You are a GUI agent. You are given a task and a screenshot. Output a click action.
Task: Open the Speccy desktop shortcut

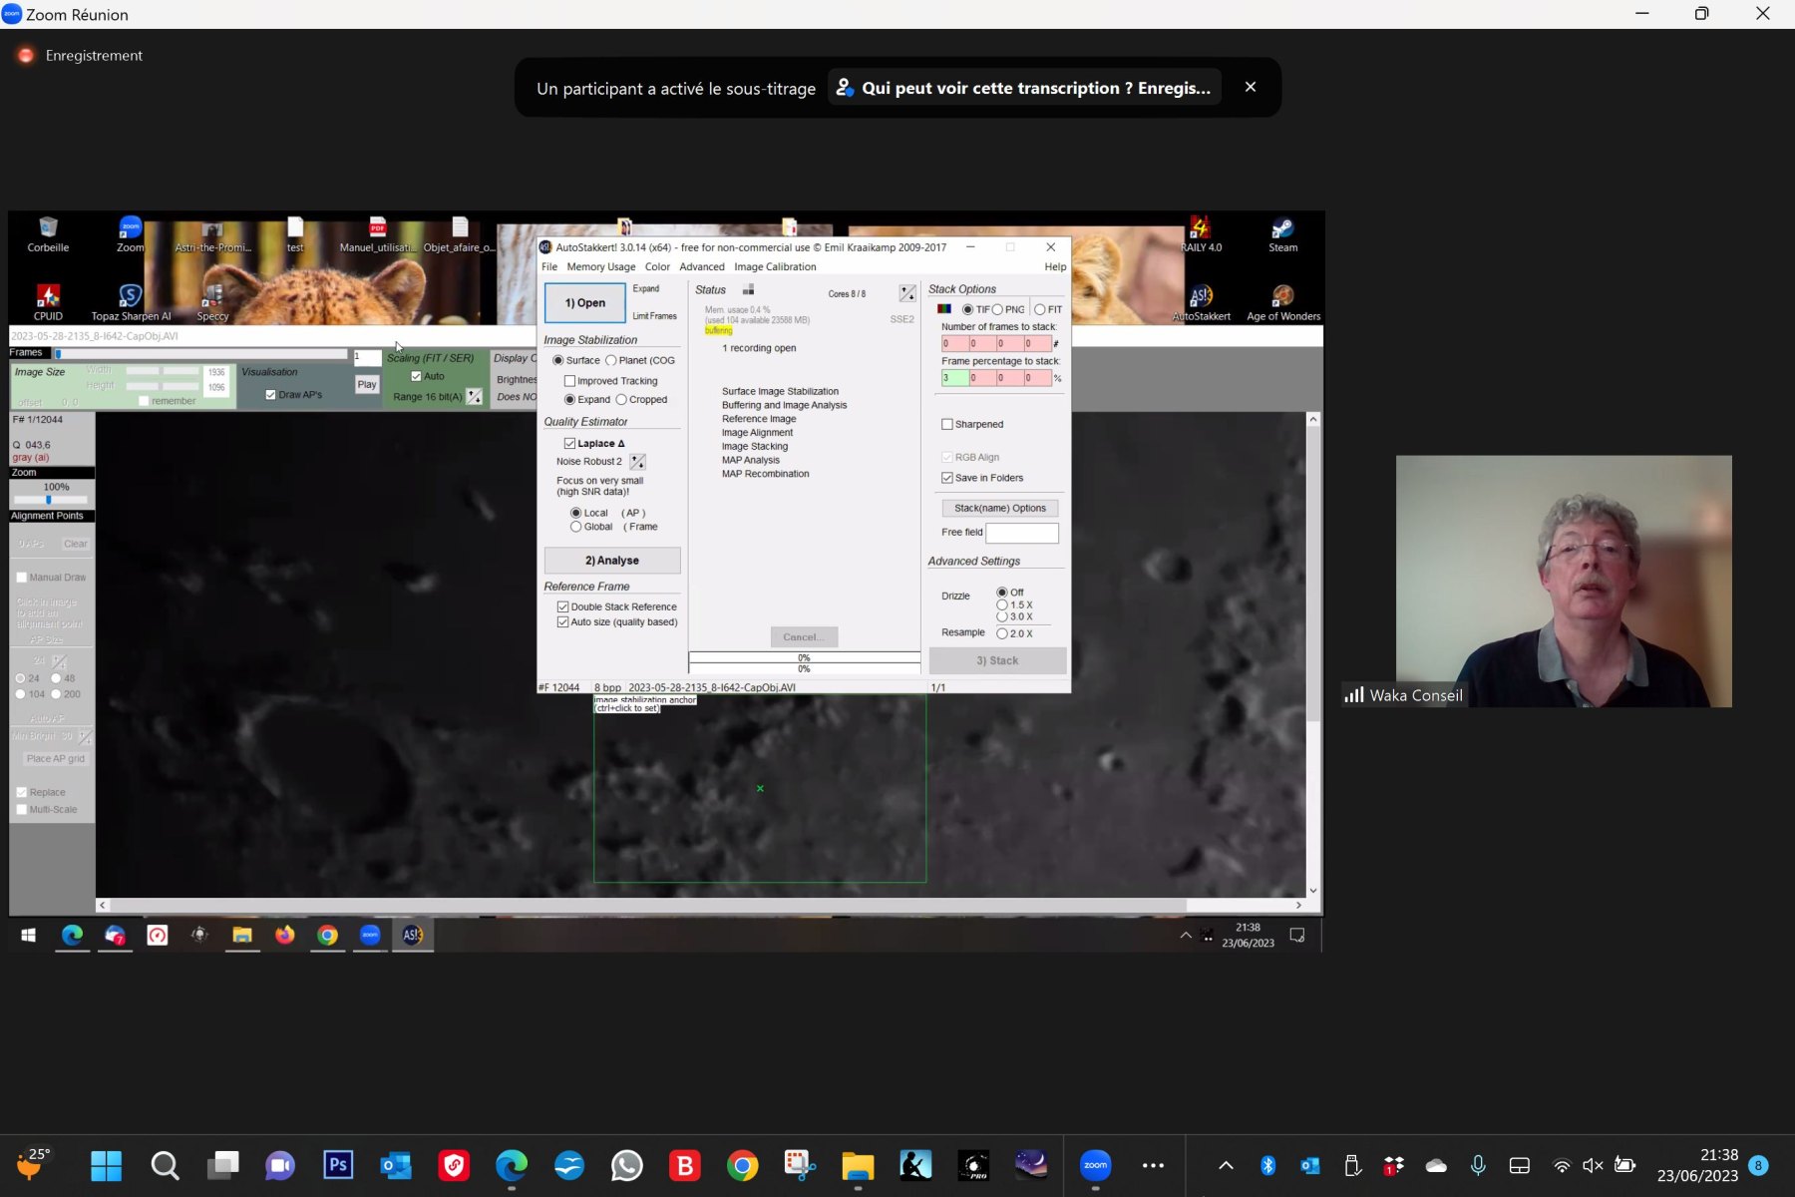click(x=212, y=303)
